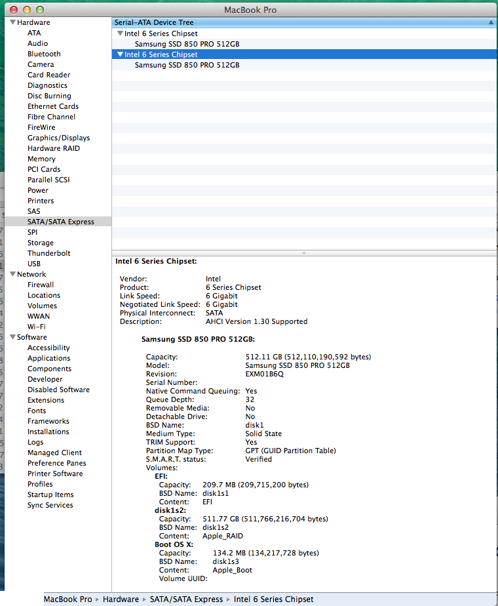498x606 pixels.
Task: Open WWAN network entry
Action: coord(39,315)
